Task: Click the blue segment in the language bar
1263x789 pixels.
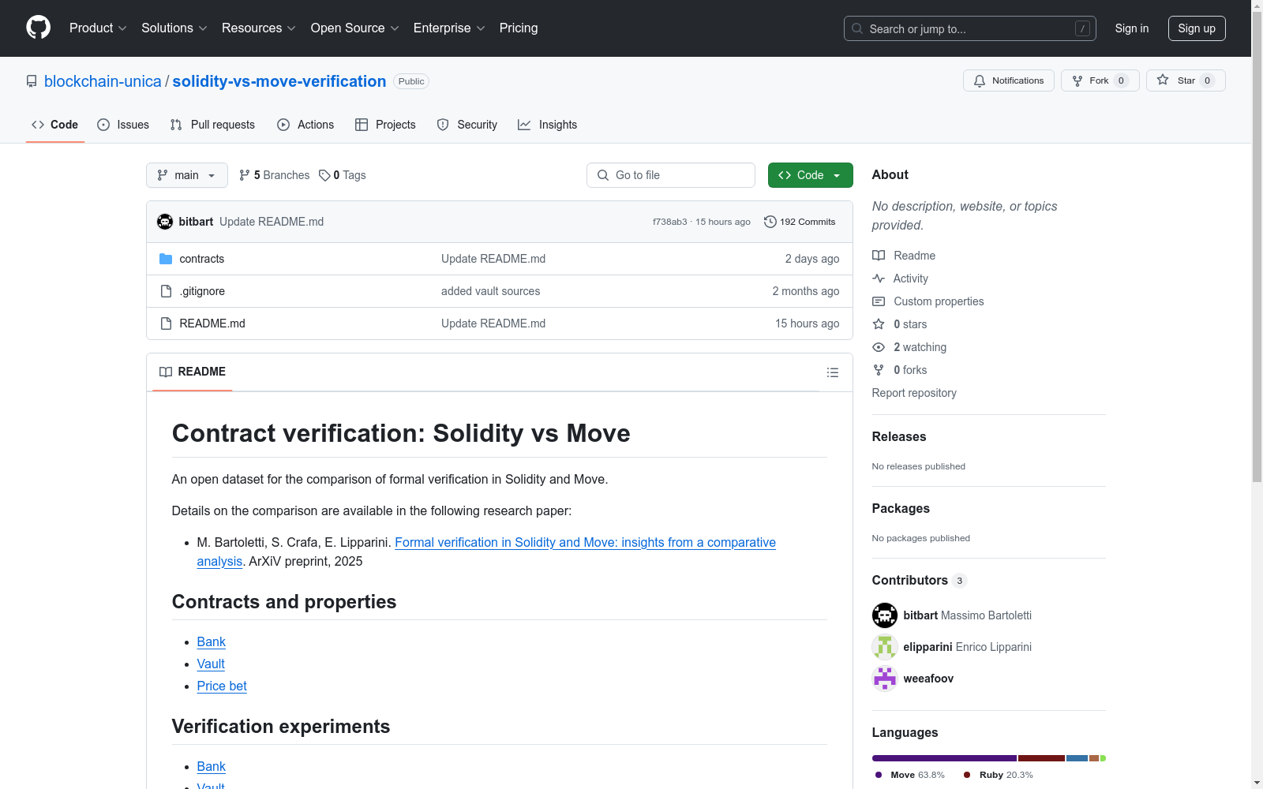Action: coord(1077,758)
